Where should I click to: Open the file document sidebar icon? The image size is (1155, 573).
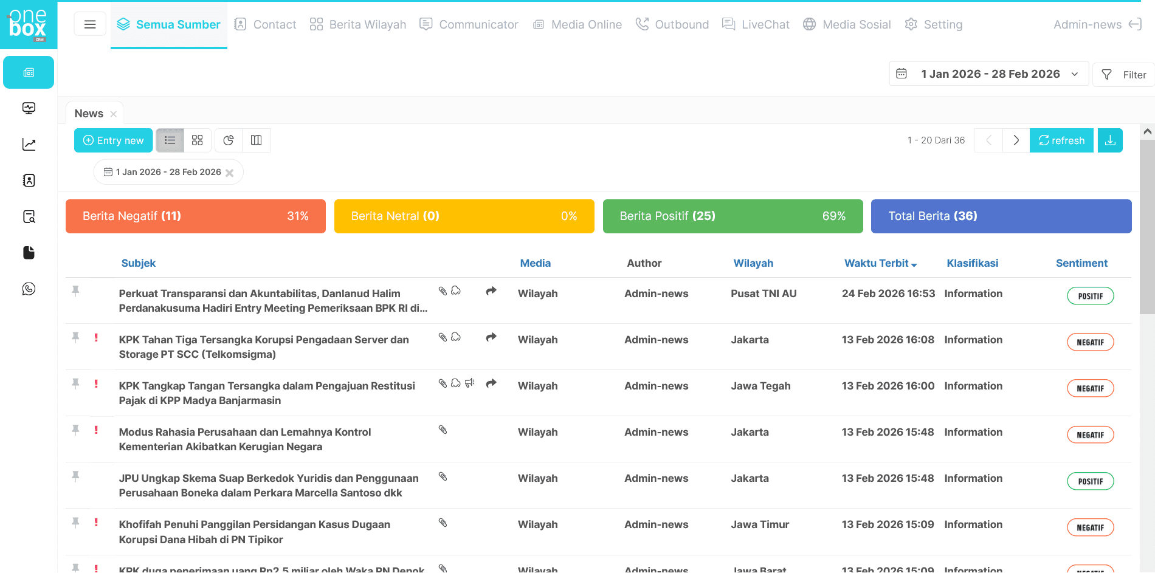tap(29, 253)
